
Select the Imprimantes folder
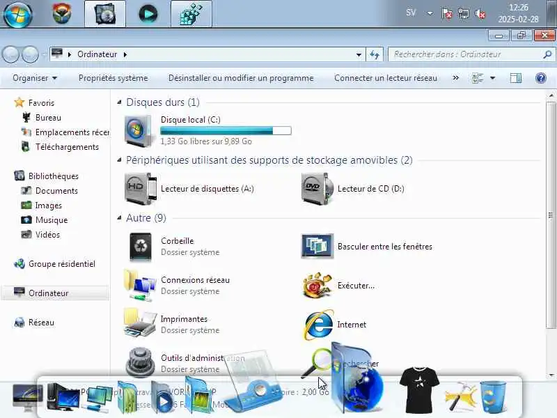172,324
